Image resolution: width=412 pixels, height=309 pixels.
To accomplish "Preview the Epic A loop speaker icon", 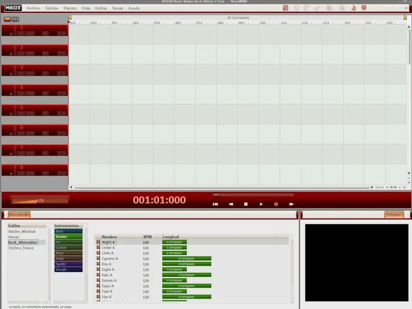I will pos(98,275).
